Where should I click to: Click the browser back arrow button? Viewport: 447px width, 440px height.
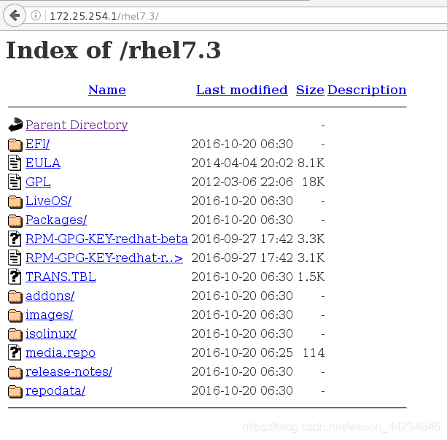point(15,15)
